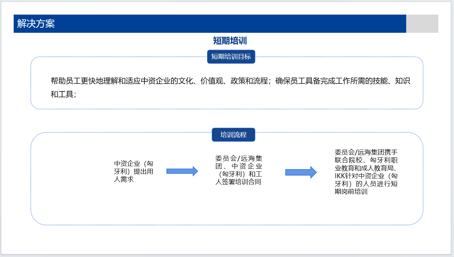454x257 pixels.
Task: Select the 培训流程 label badge
Action: pos(233,135)
